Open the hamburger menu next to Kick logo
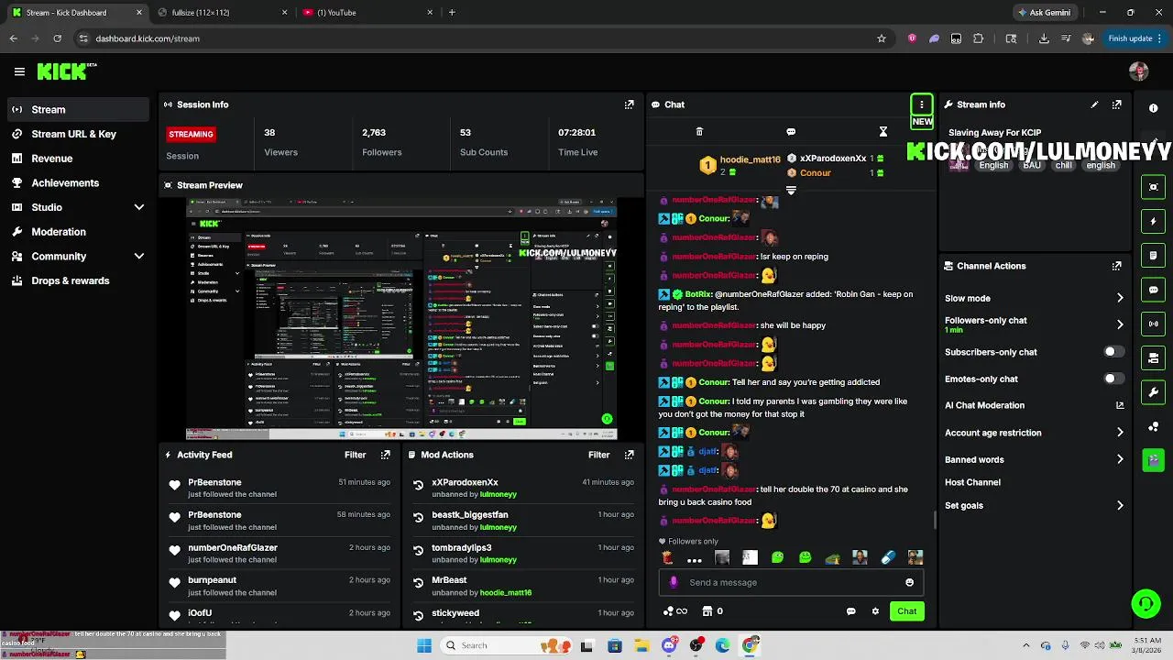 pos(19,71)
